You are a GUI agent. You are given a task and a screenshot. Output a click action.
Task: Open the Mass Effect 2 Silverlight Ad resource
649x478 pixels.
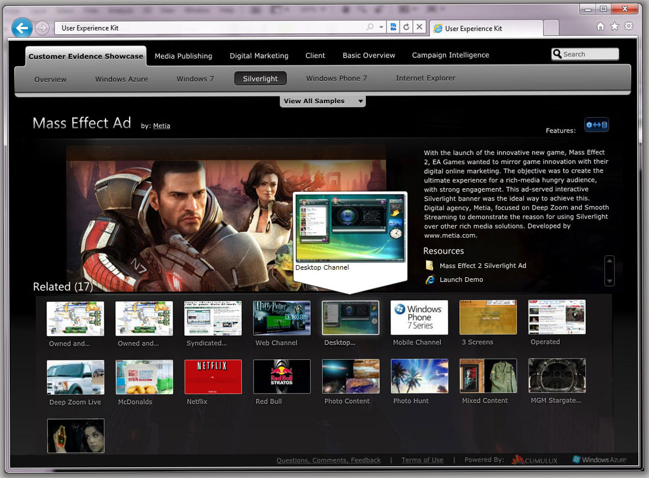(x=483, y=266)
